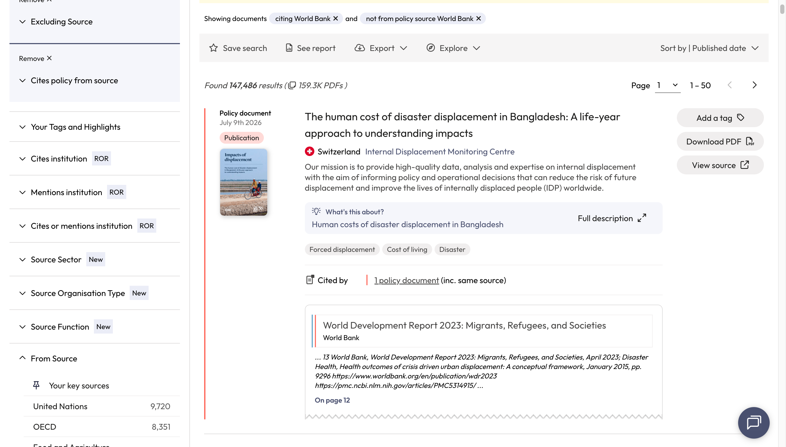Click the PDFs copy icon in results count
The image size is (786, 447).
pos(292,85)
